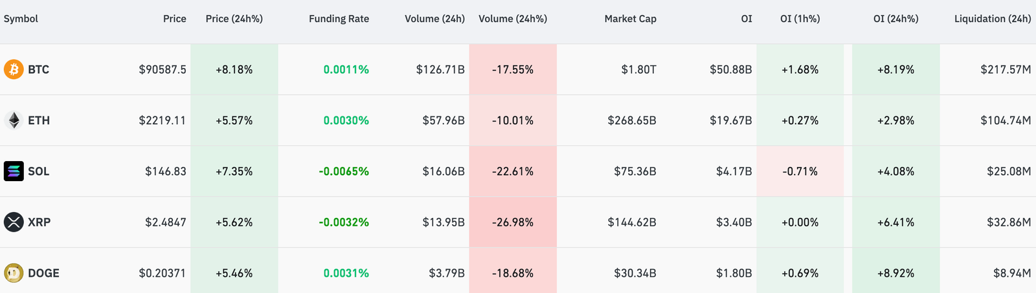The height and width of the screenshot is (293, 1036).
Task: Sort by Market Cap header
Action: tap(630, 19)
